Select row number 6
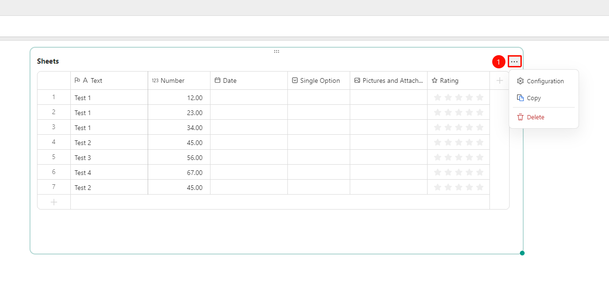Viewport: 609px width, 298px height. [54, 172]
